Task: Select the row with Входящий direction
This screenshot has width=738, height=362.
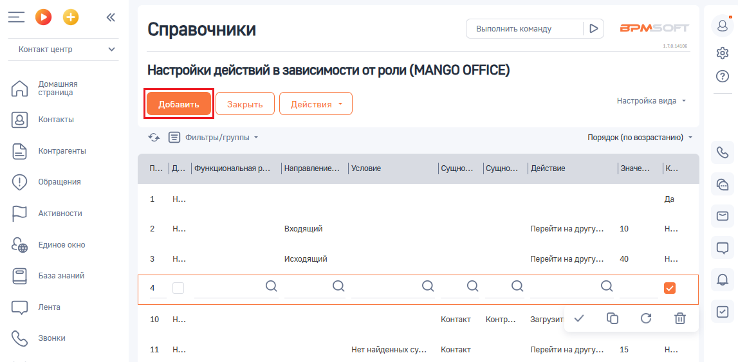Action: tap(418, 230)
